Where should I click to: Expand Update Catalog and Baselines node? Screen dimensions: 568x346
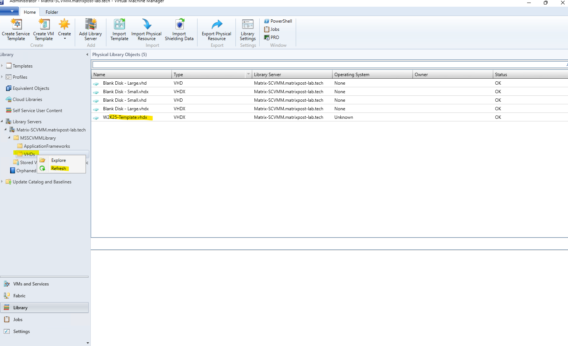(x=2, y=182)
